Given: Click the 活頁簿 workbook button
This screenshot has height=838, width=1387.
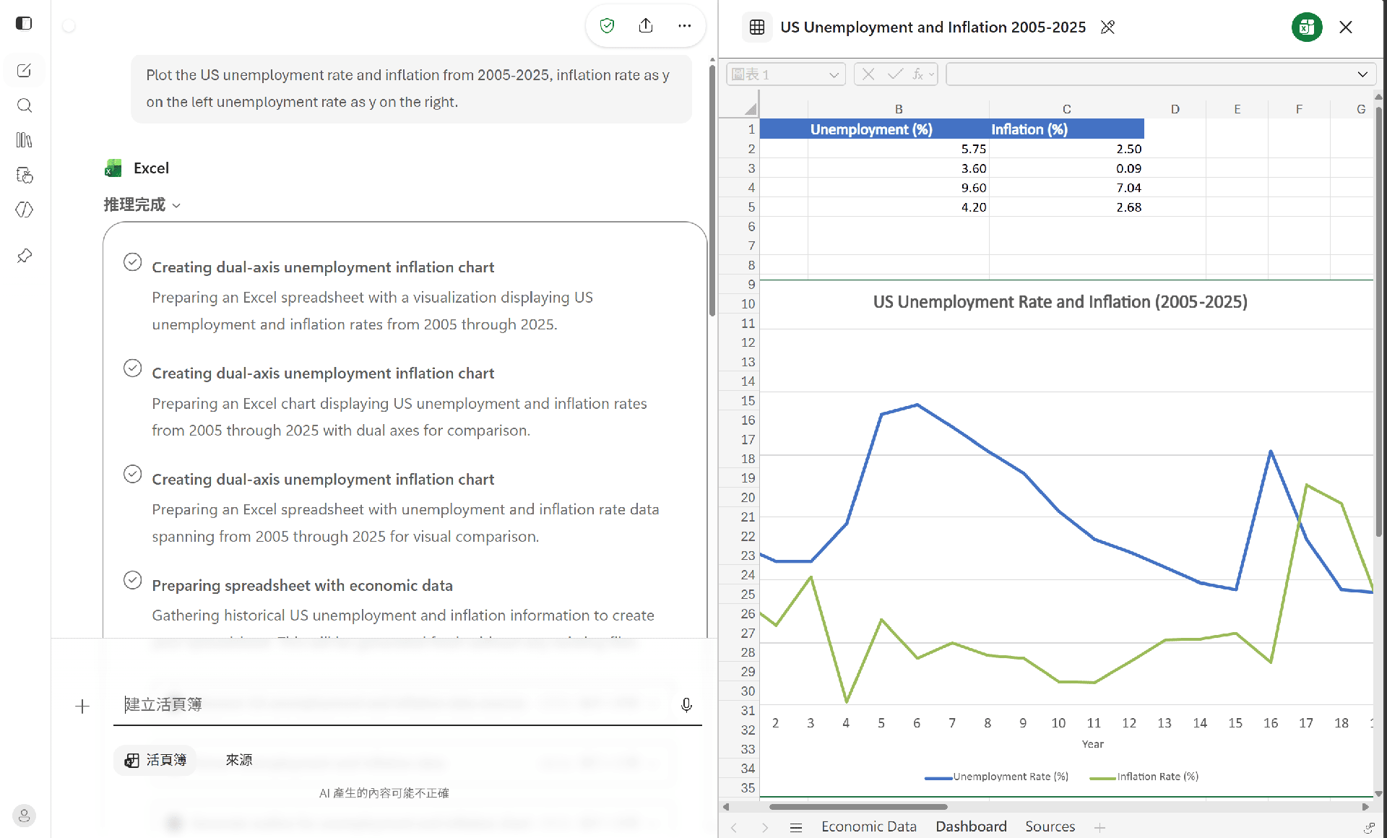Looking at the screenshot, I should (155, 760).
